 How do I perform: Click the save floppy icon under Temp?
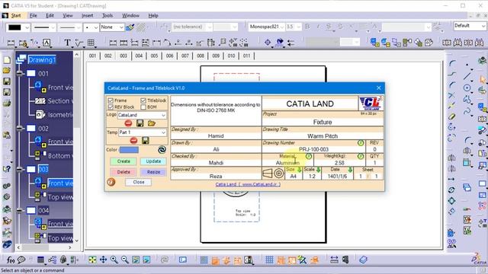click(x=146, y=141)
